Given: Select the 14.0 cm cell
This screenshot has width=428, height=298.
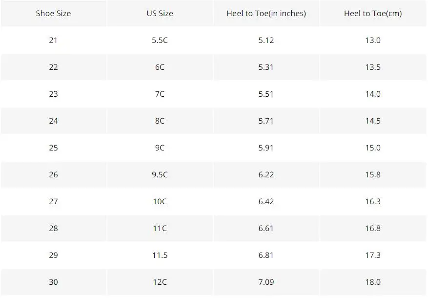Looking at the screenshot, I should tap(373, 94).
